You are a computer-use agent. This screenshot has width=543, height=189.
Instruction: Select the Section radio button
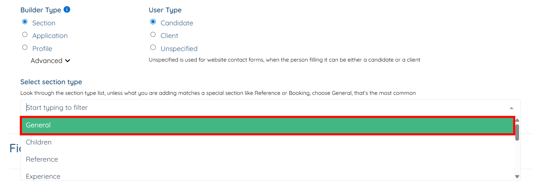[x=25, y=22]
